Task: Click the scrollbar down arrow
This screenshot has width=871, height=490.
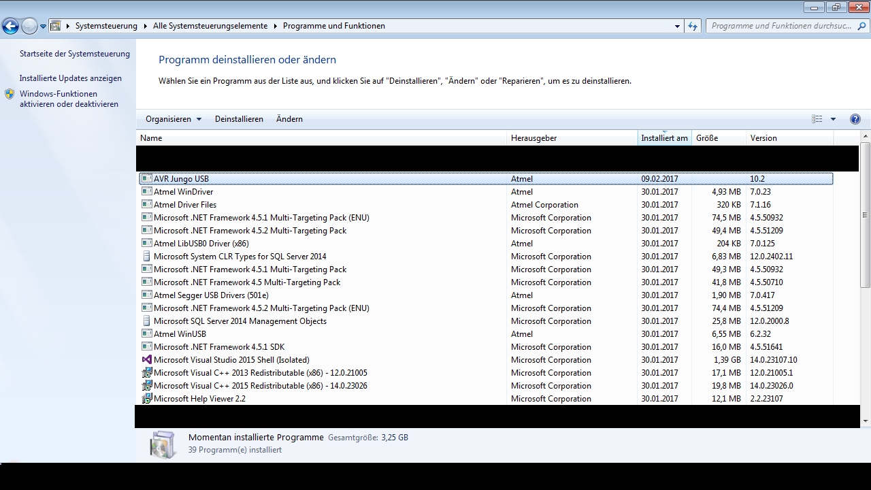Action: [865, 423]
